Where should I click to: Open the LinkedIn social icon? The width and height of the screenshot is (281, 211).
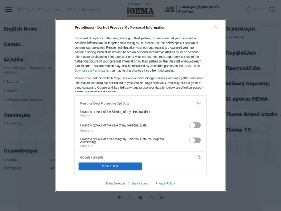[x=151, y=197]
